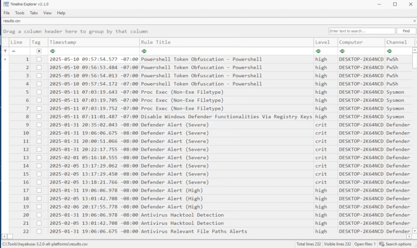The height and width of the screenshot is (248, 417).
Task: Open the Level column filter operator icon
Action: (x=318, y=51)
